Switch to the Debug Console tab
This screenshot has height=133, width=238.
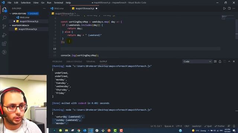click(74, 62)
